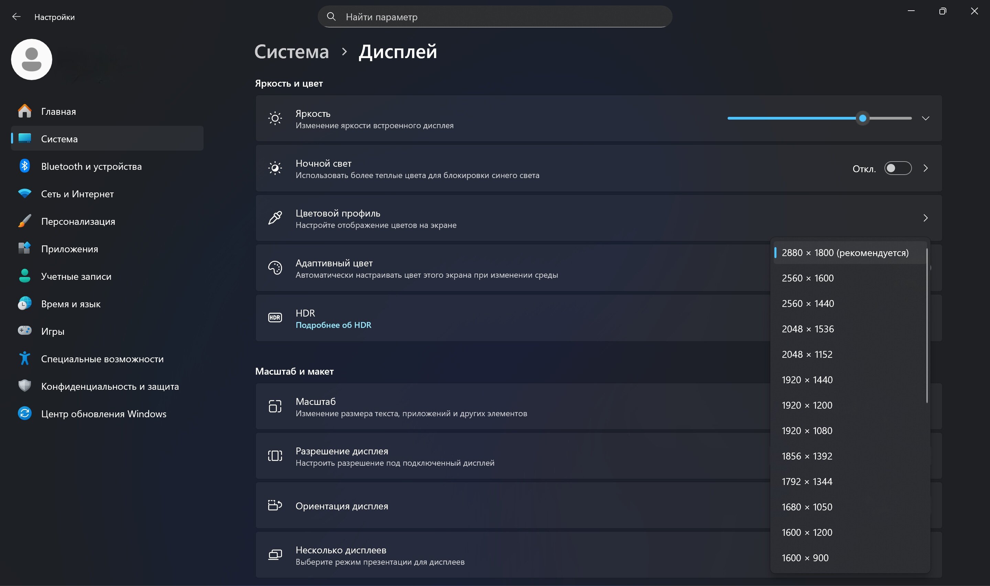Click the back arrow icon in Настройки

point(16,16)
